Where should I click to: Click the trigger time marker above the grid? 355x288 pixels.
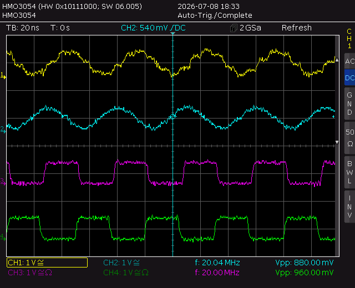[173, 33]
